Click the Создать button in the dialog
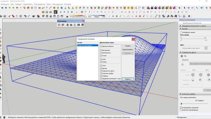This screenshot has height=119, width=211. pyautogui.click(x=128, y=46)
